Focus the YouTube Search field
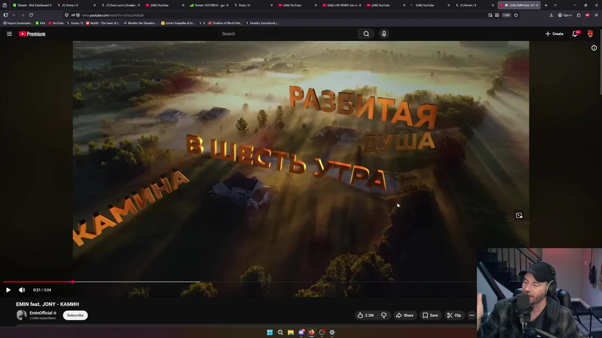The height and width of the screenshot is (338, 602). point(288,34)
